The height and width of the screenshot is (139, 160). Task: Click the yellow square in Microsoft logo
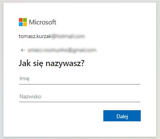tap(25, 24)
